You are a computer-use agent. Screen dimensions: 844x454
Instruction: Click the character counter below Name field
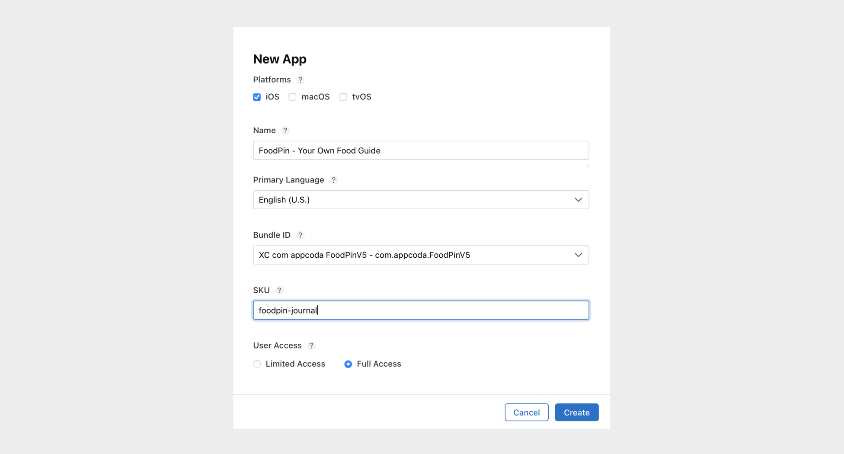pos(587,167)
